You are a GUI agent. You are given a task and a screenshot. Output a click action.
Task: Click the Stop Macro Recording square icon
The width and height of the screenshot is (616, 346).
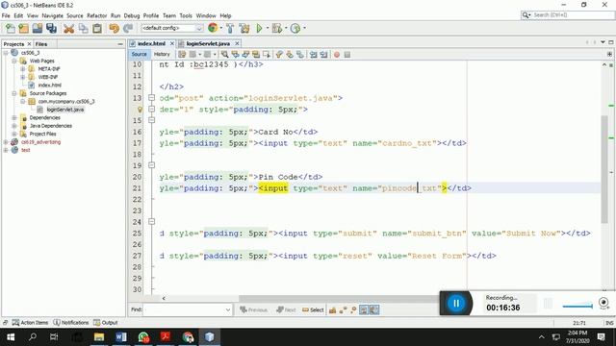[347, 55]
